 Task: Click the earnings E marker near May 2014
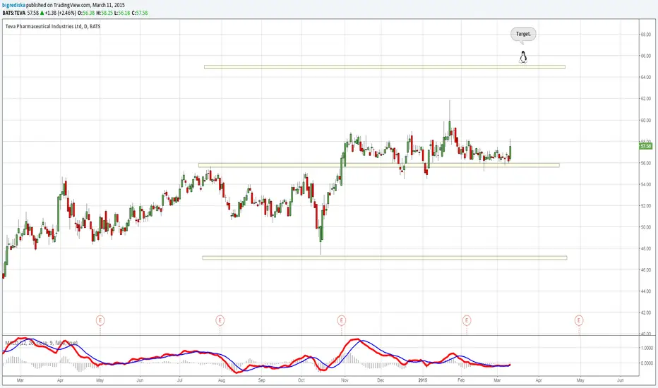coord(100,320)
